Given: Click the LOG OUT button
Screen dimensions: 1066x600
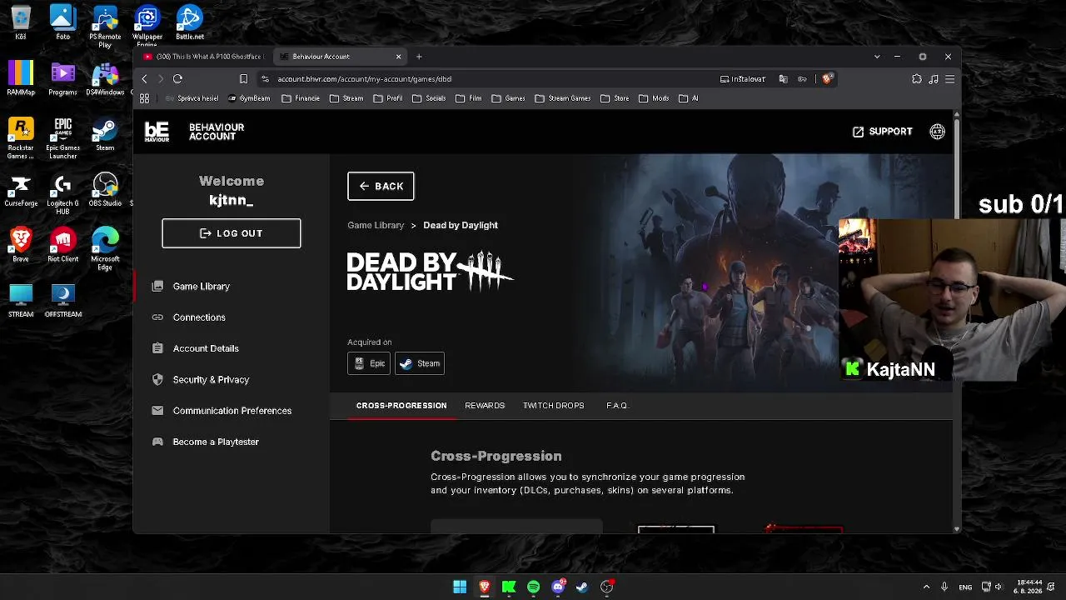Looking at the screenshot, I should (232, 233).
